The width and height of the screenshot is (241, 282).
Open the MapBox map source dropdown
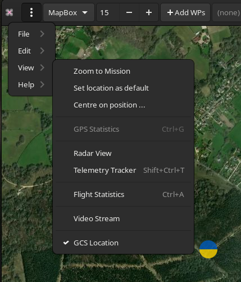(69, 12)
